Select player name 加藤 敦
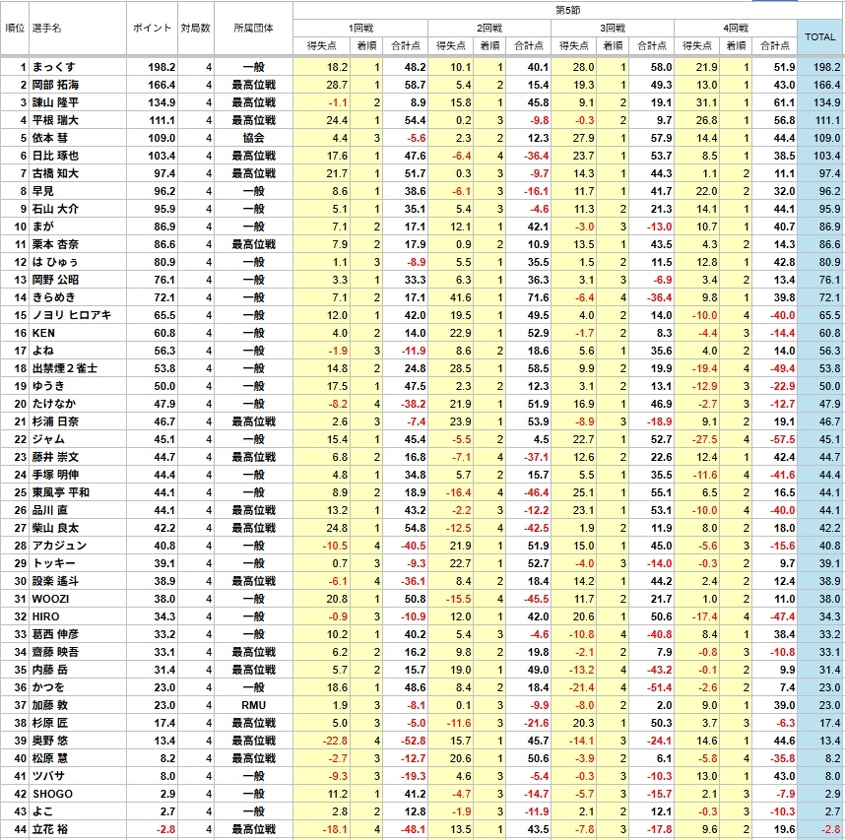The height and width of the screenshot is (840, 845). pos(50,705)
